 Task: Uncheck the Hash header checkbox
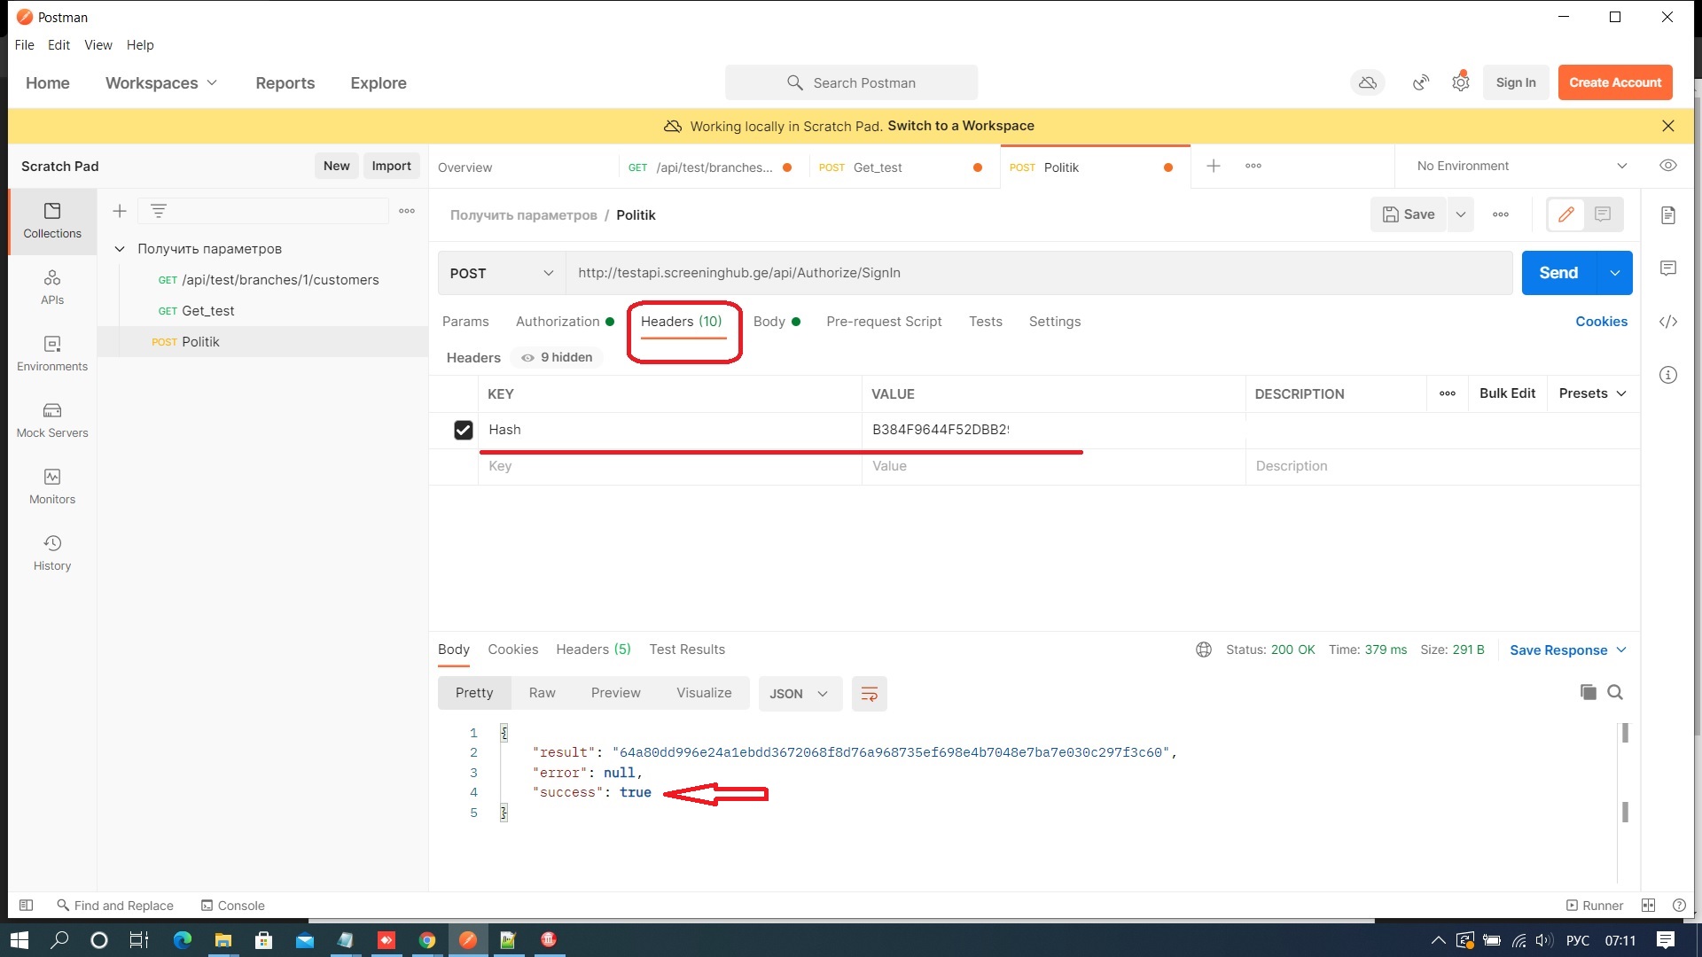coord(463,430)
